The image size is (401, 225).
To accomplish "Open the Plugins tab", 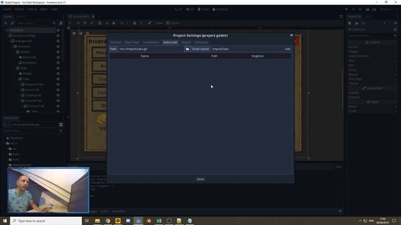I will [186, 42].
